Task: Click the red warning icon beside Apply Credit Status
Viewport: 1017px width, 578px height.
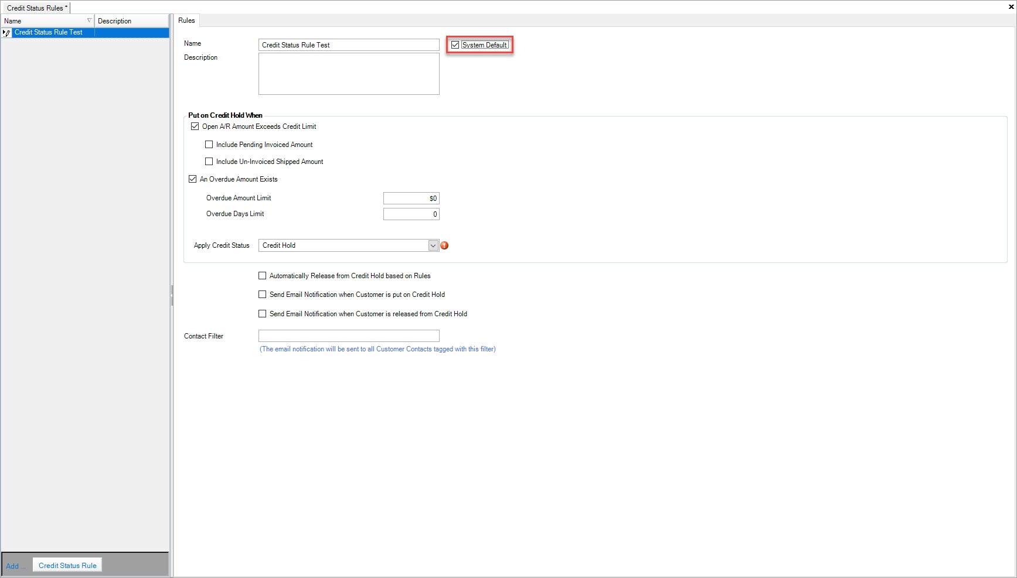Action: click(x=444, y=245)
